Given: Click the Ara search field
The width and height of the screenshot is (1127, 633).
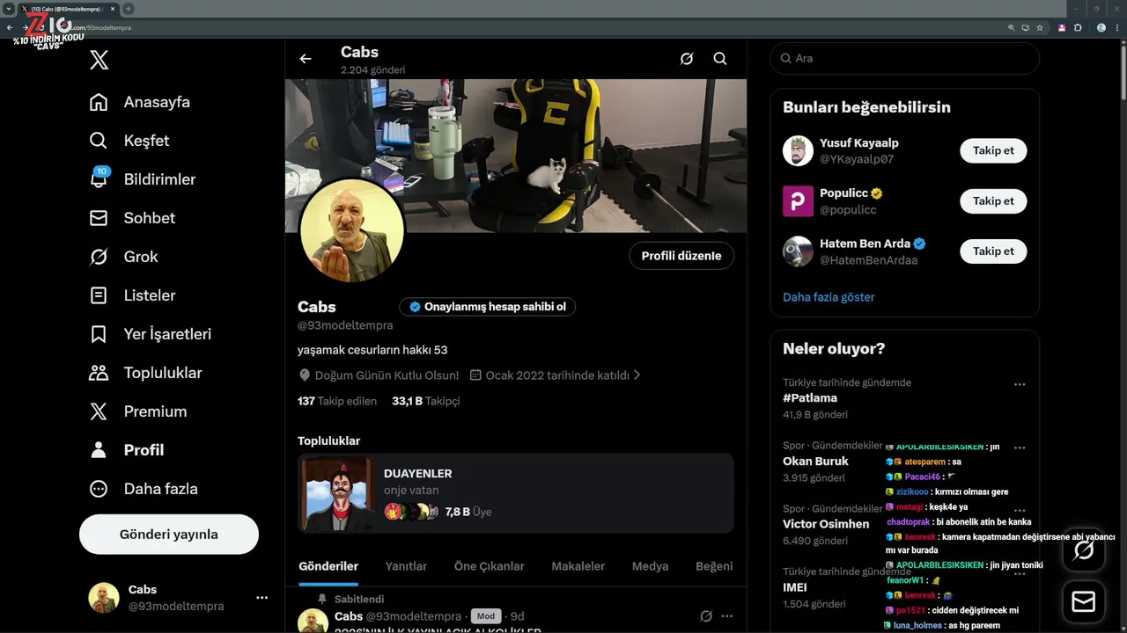Looking at the screenshot, I should click(905, 58).
